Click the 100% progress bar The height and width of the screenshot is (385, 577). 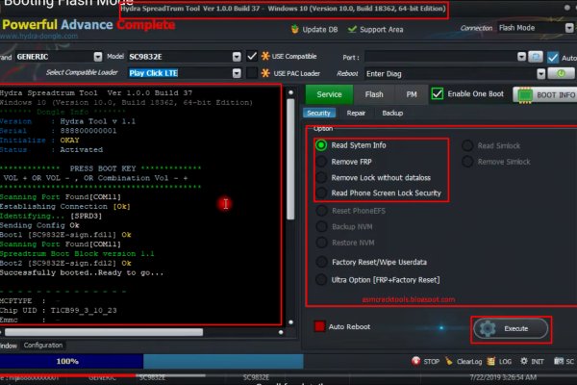pos(67,361)
